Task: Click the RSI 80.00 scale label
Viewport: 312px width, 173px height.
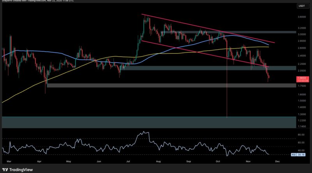Action: click(301, 135)
